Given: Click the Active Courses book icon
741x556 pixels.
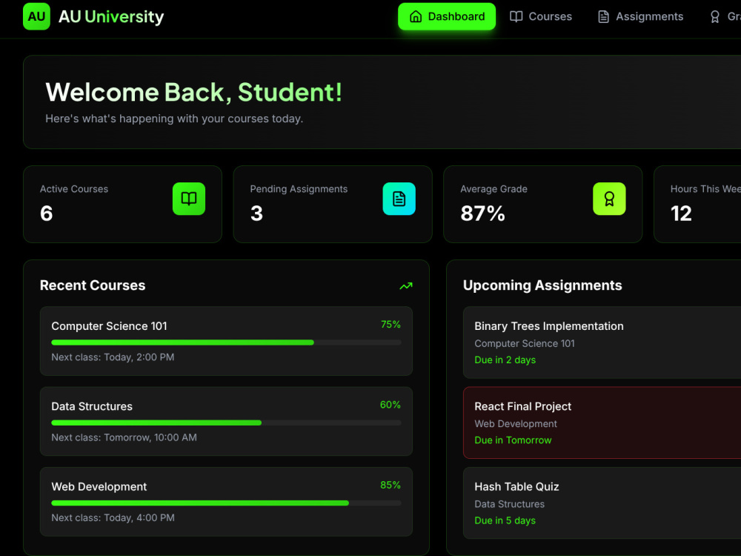Looking at the screenshot, I should [189, 199].
